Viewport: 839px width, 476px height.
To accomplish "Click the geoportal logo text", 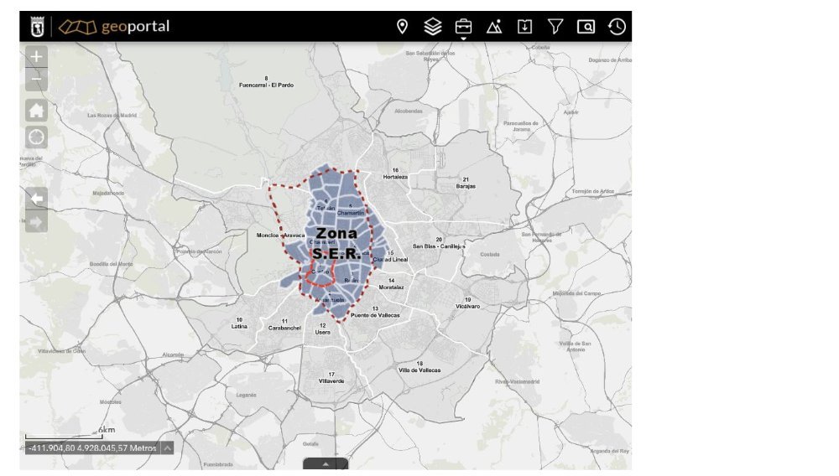I will pos(135,26).
